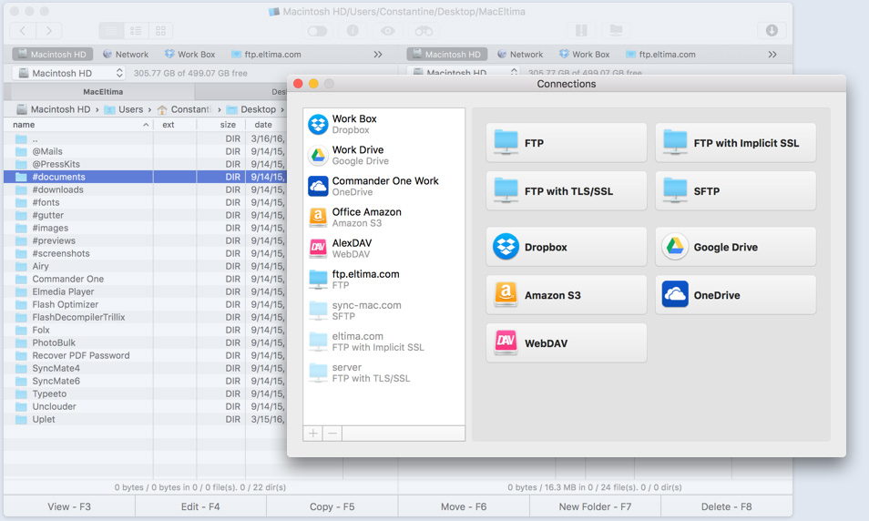The width and height of the screenshot is (869, 521).
Task: Select Work Box Dropbox in the connections list
Action: click(x=383, y=125)
